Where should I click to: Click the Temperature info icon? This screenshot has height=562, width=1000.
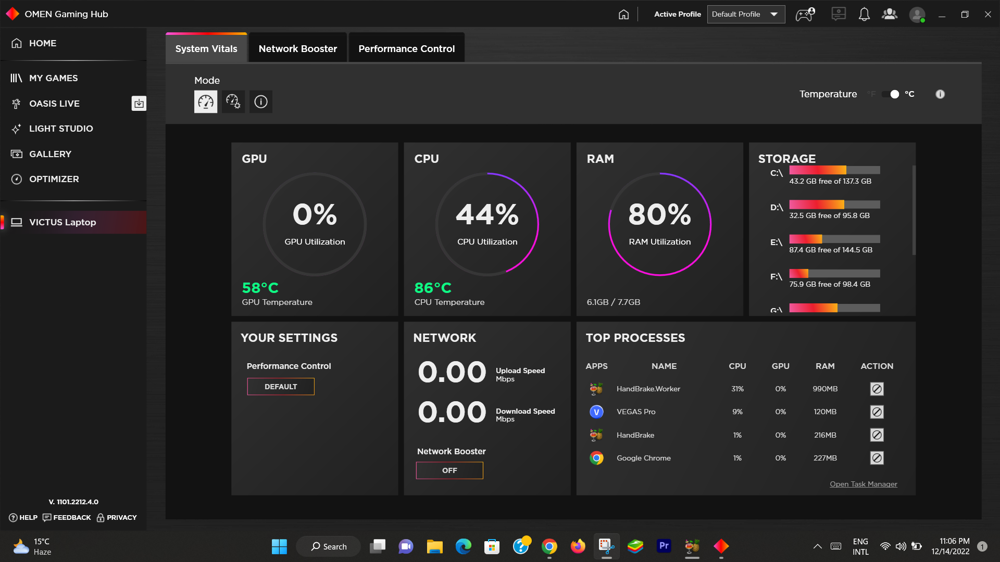click(940, 94)
